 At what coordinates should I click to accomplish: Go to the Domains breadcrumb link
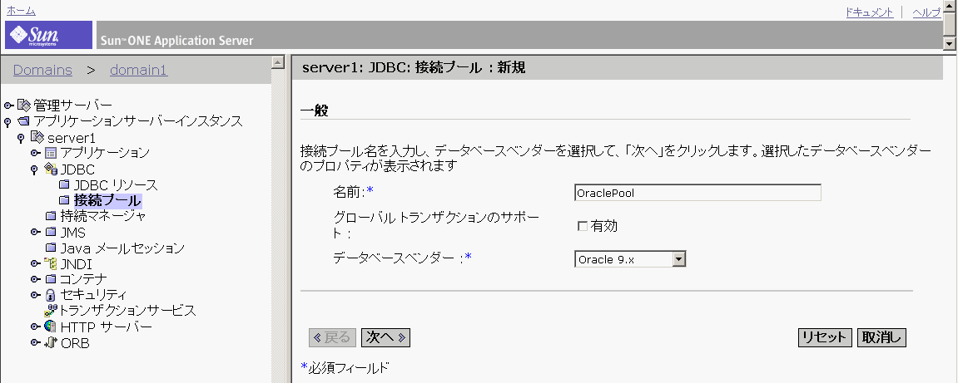(42, 70)
